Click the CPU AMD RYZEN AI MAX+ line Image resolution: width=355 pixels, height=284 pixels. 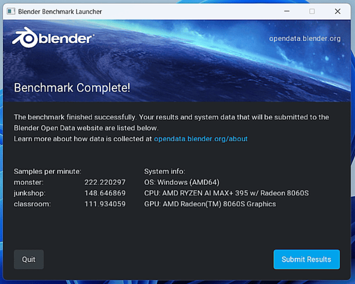[x=226, y=193]
